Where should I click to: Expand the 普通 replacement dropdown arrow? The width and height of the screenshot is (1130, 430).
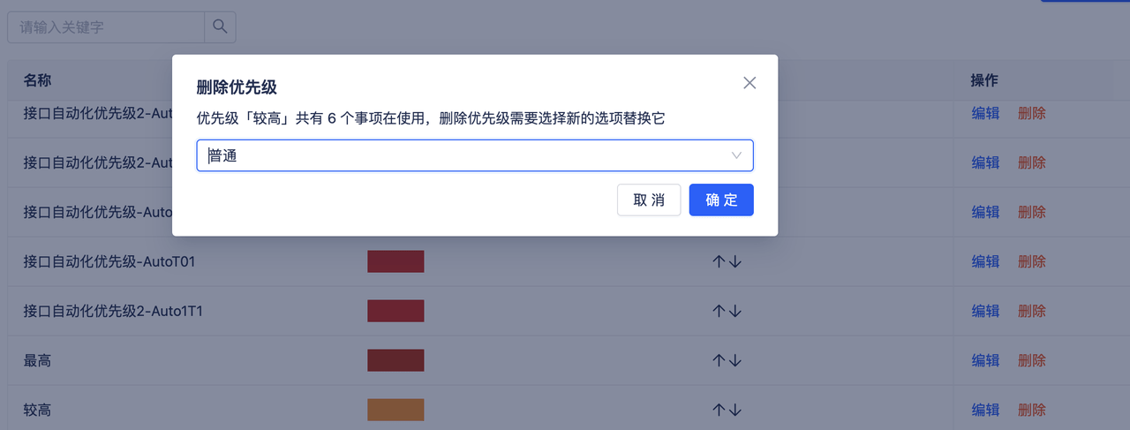point(736,155)
